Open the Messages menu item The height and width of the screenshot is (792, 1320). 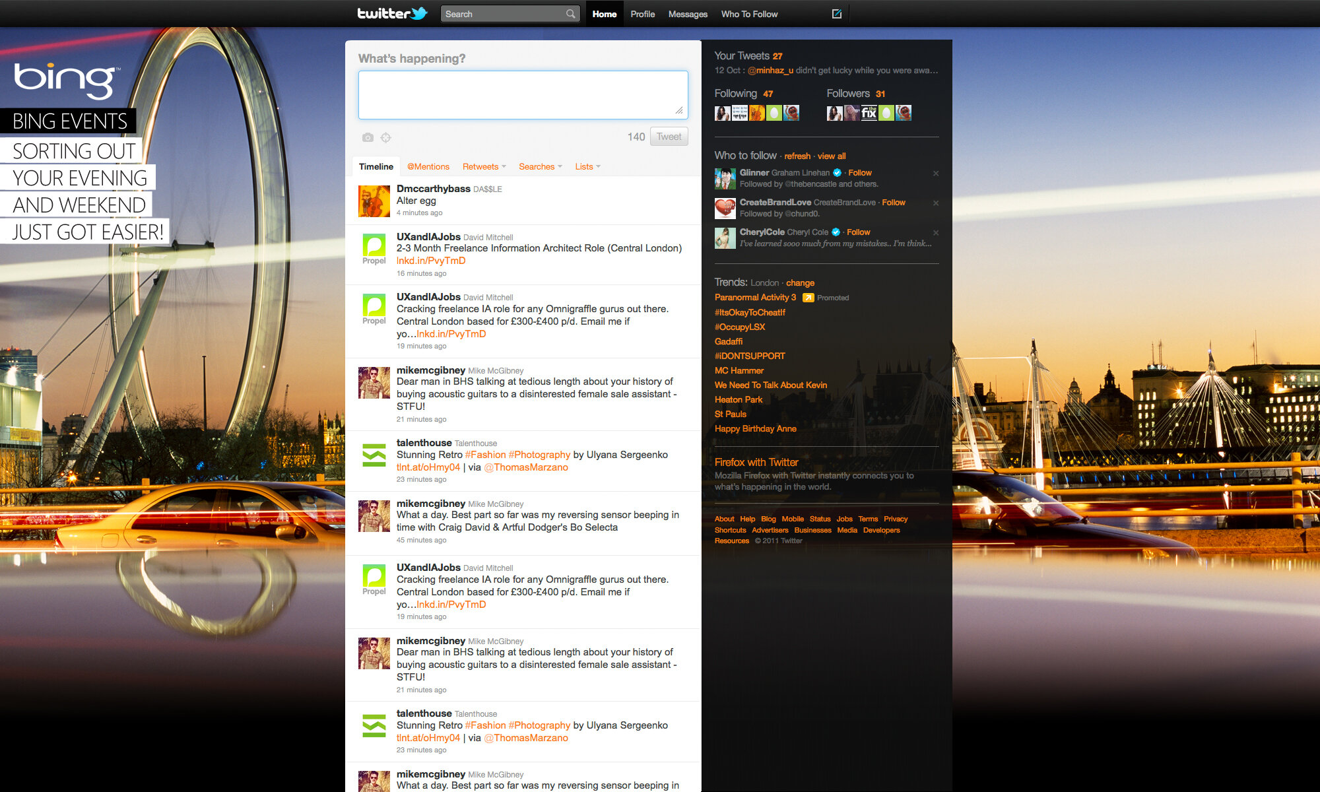(x=687, y=13)
